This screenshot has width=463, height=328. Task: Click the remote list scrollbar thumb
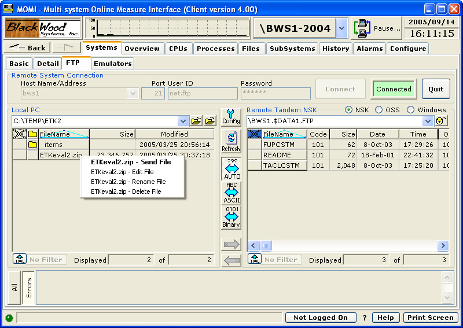[x=266, y=245]
